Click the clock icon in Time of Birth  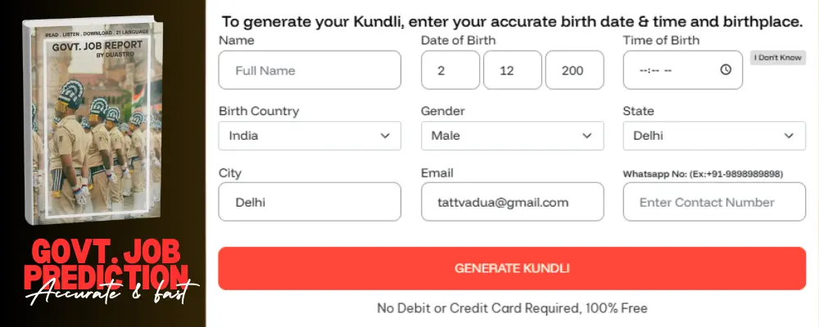pos(726,70)
